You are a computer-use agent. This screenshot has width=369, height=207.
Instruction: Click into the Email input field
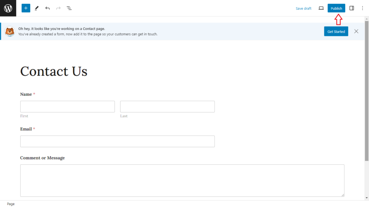click(x=117, y=141)
